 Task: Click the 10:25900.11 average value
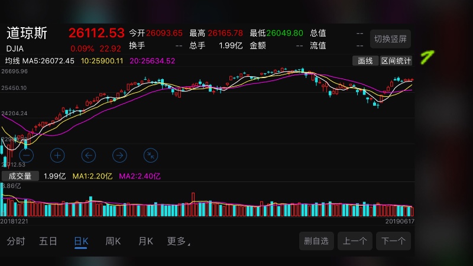102,61
